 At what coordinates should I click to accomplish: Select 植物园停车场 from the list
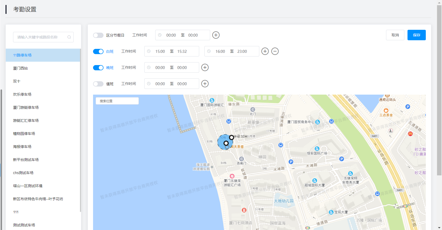(24, 134)
